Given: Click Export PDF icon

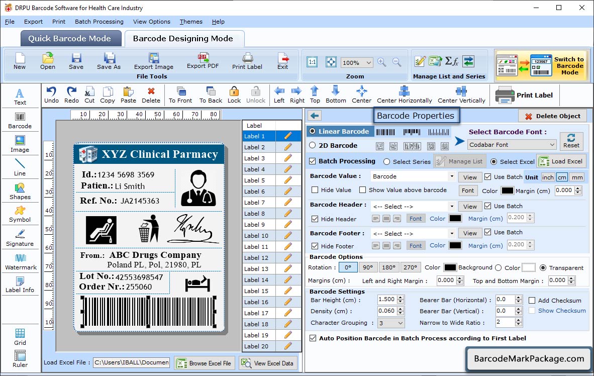Looking at the screenshot, I should click(x=203, y=61).
